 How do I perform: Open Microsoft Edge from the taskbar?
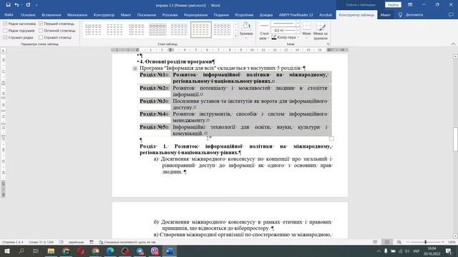(x=110, y=251)
